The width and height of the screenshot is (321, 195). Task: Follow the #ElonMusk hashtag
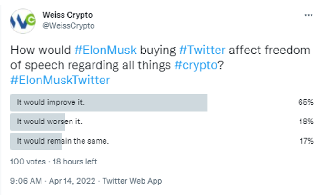click(x=105, y=50)
